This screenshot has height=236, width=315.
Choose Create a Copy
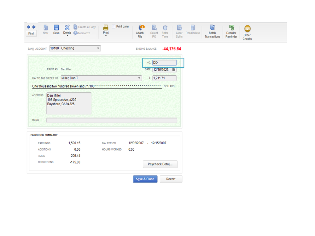(x=85, y=27)
